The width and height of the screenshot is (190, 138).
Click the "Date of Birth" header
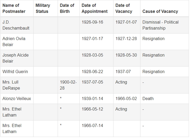(67, 8)
